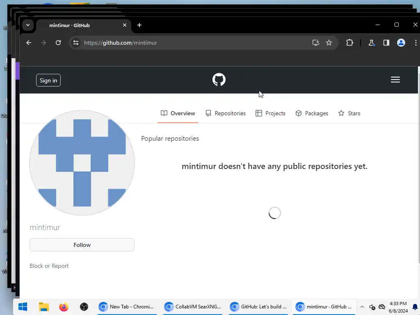Show hidden system tray icons
Viewport: 420px width, 315px height.
coord(362,307)
